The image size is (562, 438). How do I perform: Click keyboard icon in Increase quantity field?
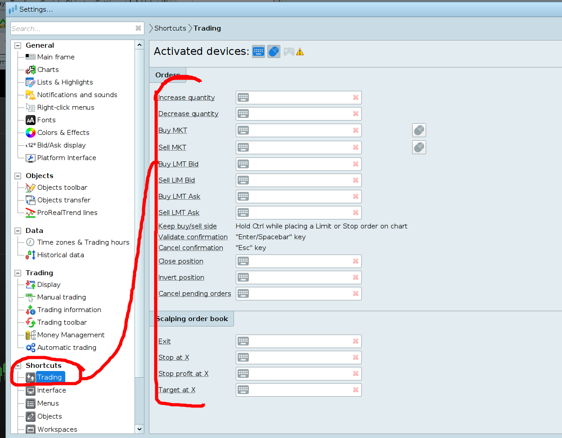[x=243, y=98]
